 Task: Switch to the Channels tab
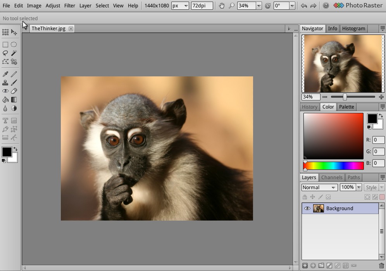pos(332,178)
